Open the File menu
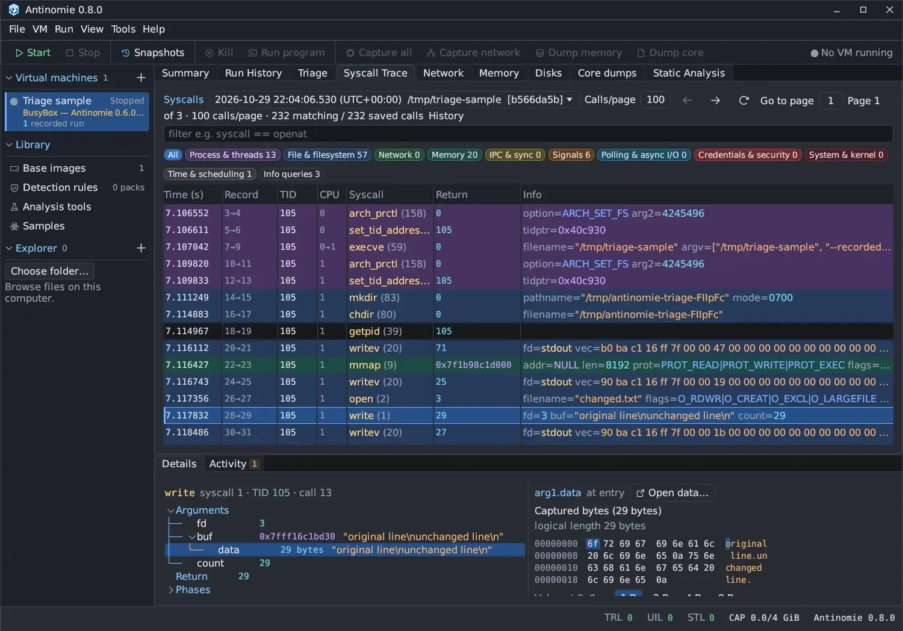 (17, 29)
